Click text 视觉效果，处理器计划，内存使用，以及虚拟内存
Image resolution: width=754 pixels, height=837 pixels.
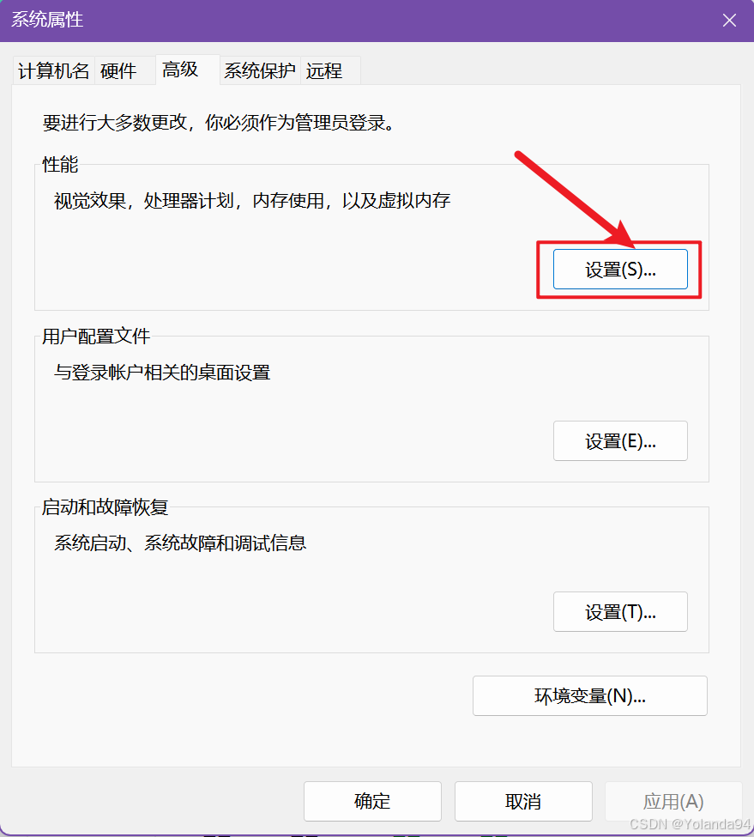click(252, 201)
